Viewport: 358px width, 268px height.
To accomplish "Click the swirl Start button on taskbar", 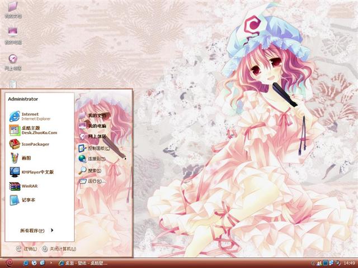I will pyautogui.click(x=9, y=263).
